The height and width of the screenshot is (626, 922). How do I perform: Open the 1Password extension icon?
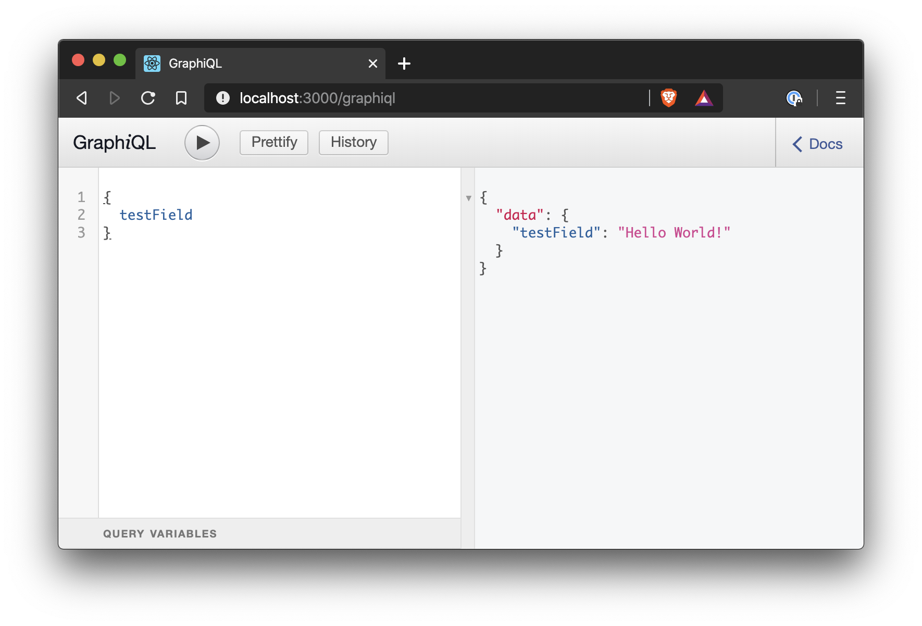coord(794,98)
